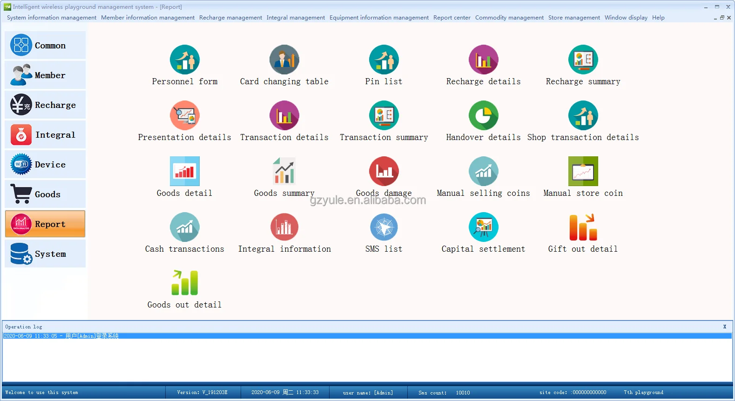This screenshot has width=735, height=401.
Task: Open the Integral information report icon
Action: point(284,227)
